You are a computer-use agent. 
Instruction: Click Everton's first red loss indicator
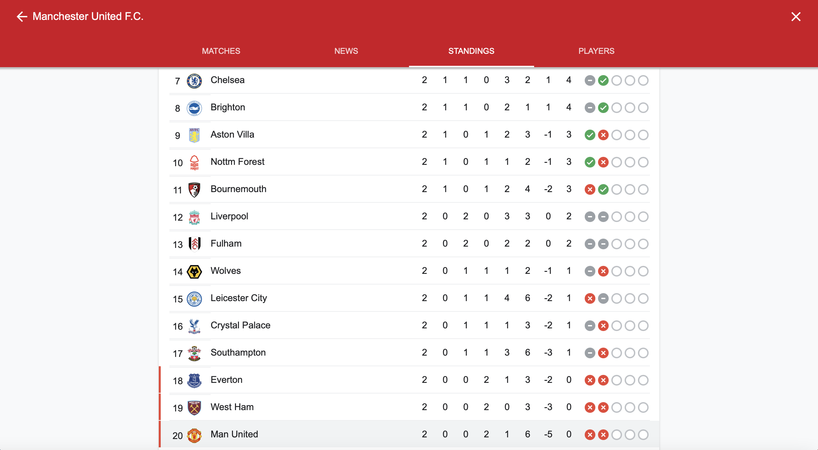[x=590, y=380]
